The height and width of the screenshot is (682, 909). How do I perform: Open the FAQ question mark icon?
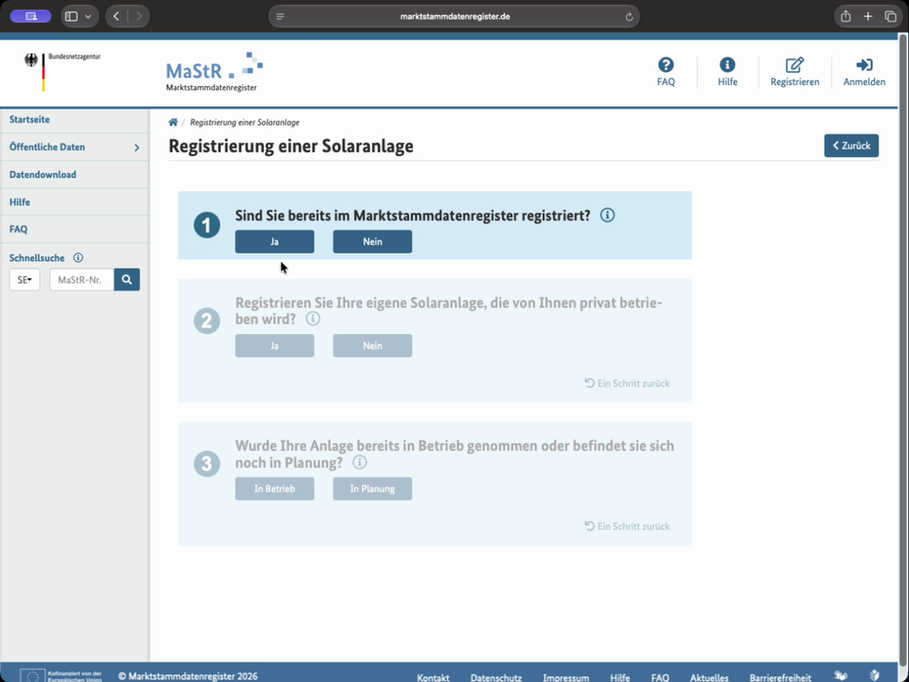666,65
